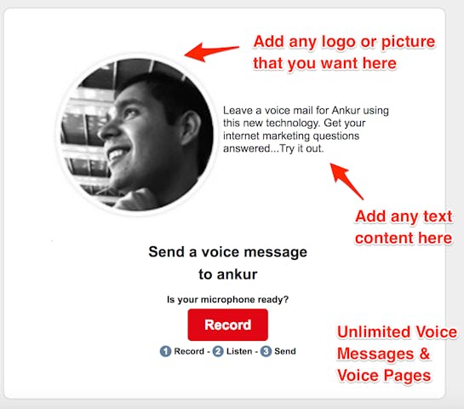464x409 pixels.
Task: Click 'Unlimited Voice' annotation text
Action: pyautogui.click(x=397, y=332)
